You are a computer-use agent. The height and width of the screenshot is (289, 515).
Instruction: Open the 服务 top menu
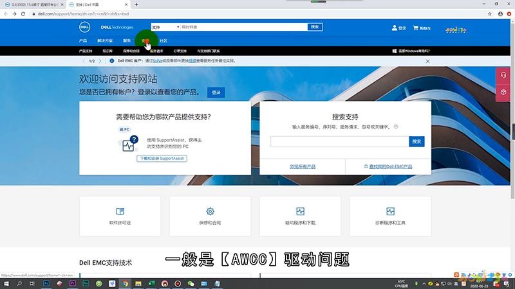tap(127, 40)
